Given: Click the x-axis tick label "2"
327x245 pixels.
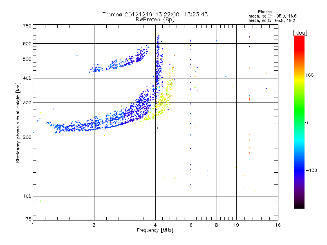Looking at the screenshot, I should point(94,225).
